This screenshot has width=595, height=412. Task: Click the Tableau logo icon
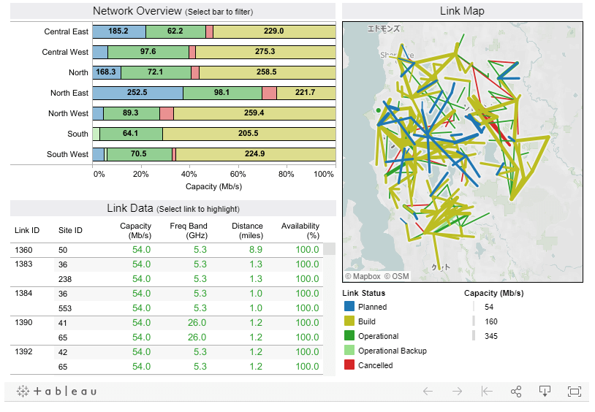[56, 391]
